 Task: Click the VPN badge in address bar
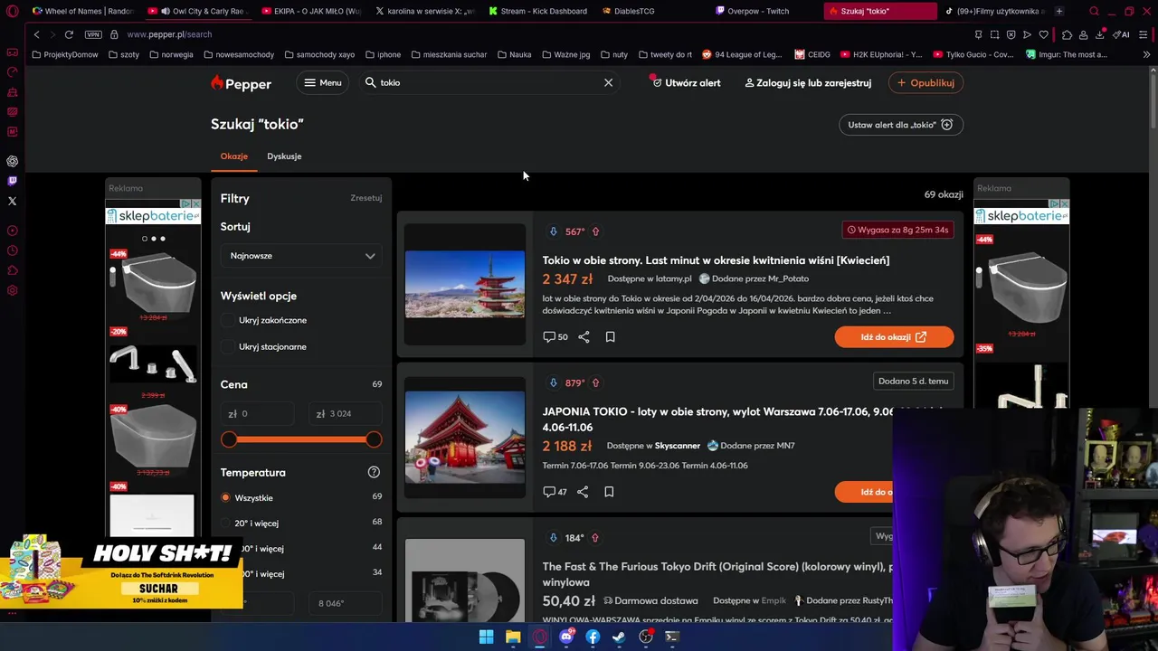[x=93, y=34]
